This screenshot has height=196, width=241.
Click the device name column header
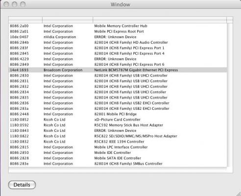[x=160, y=20]
